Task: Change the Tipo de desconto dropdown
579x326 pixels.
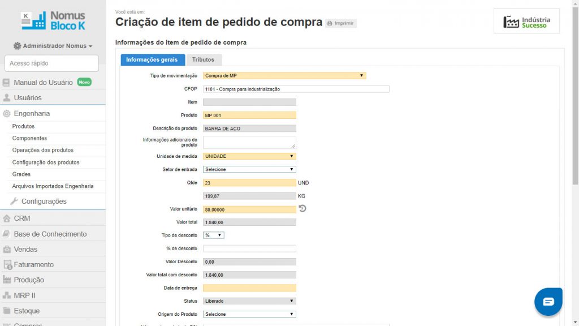Action: pyautogui.click(x=213, y=235)
